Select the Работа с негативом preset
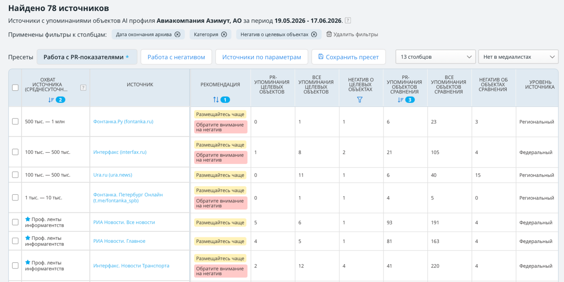 176,57
